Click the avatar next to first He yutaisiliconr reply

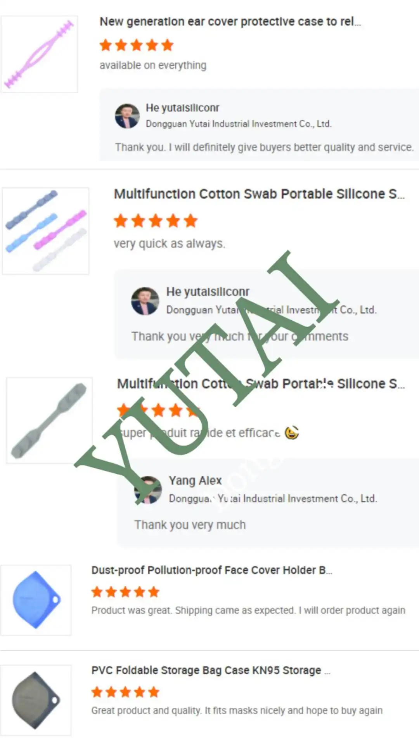(127, 116)
